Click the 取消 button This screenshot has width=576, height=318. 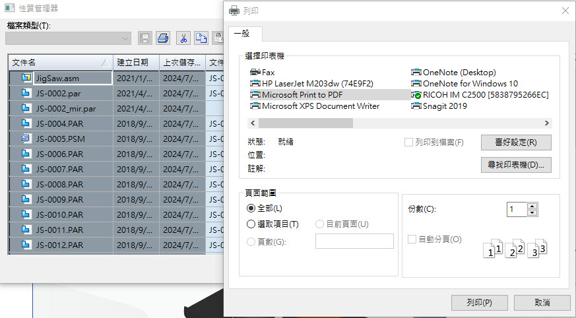click(542, 303)
